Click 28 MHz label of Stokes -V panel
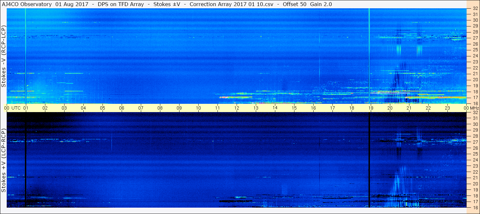Screen dimensions: 480x214 click(x=475, y=32)
